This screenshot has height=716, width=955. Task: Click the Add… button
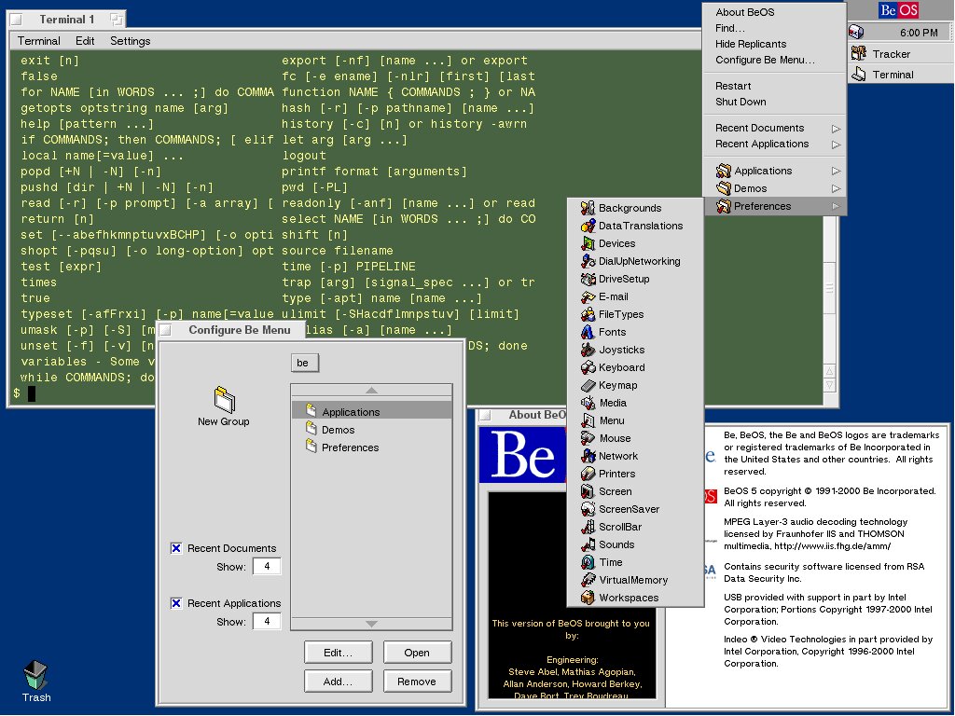point(338,682)
